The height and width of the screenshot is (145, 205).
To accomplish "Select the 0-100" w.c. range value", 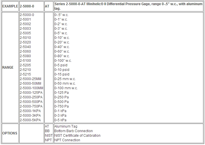I will click(x=63, y=61).
